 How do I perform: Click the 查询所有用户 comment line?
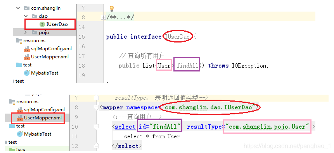[x=142, y=56]
